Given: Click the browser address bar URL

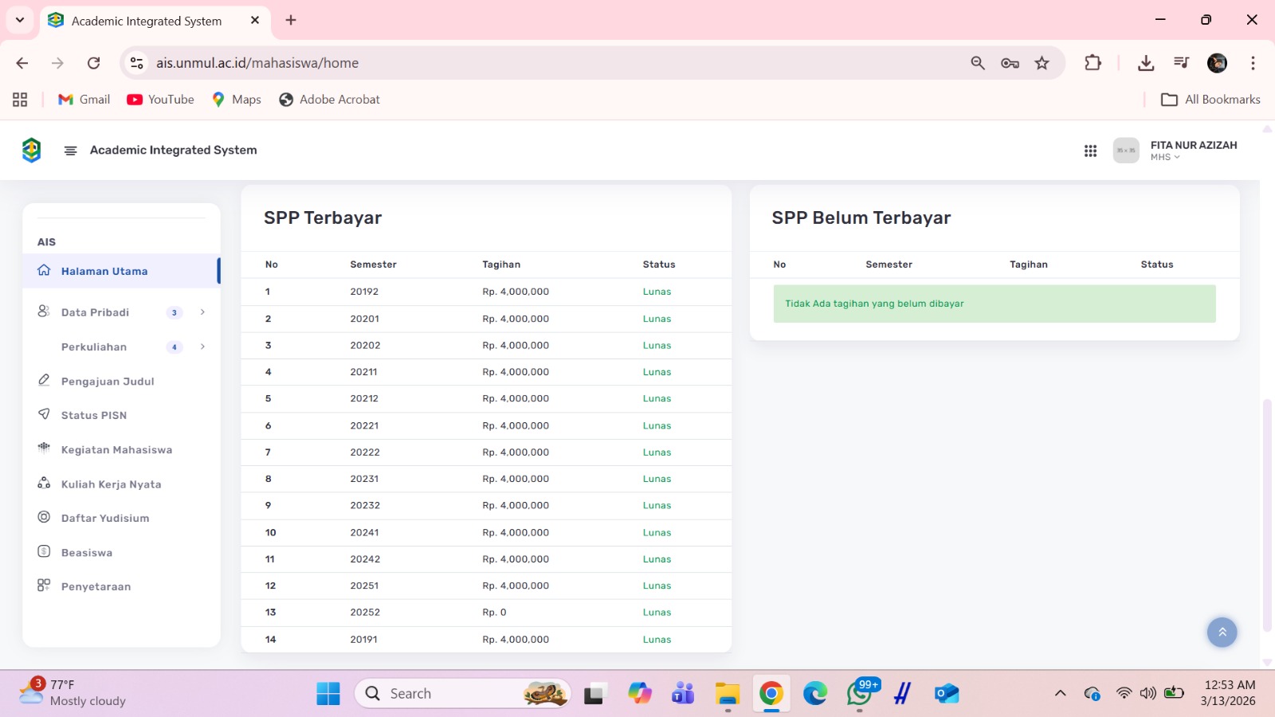Looking at the screenshot, I should tap(257, 63).
